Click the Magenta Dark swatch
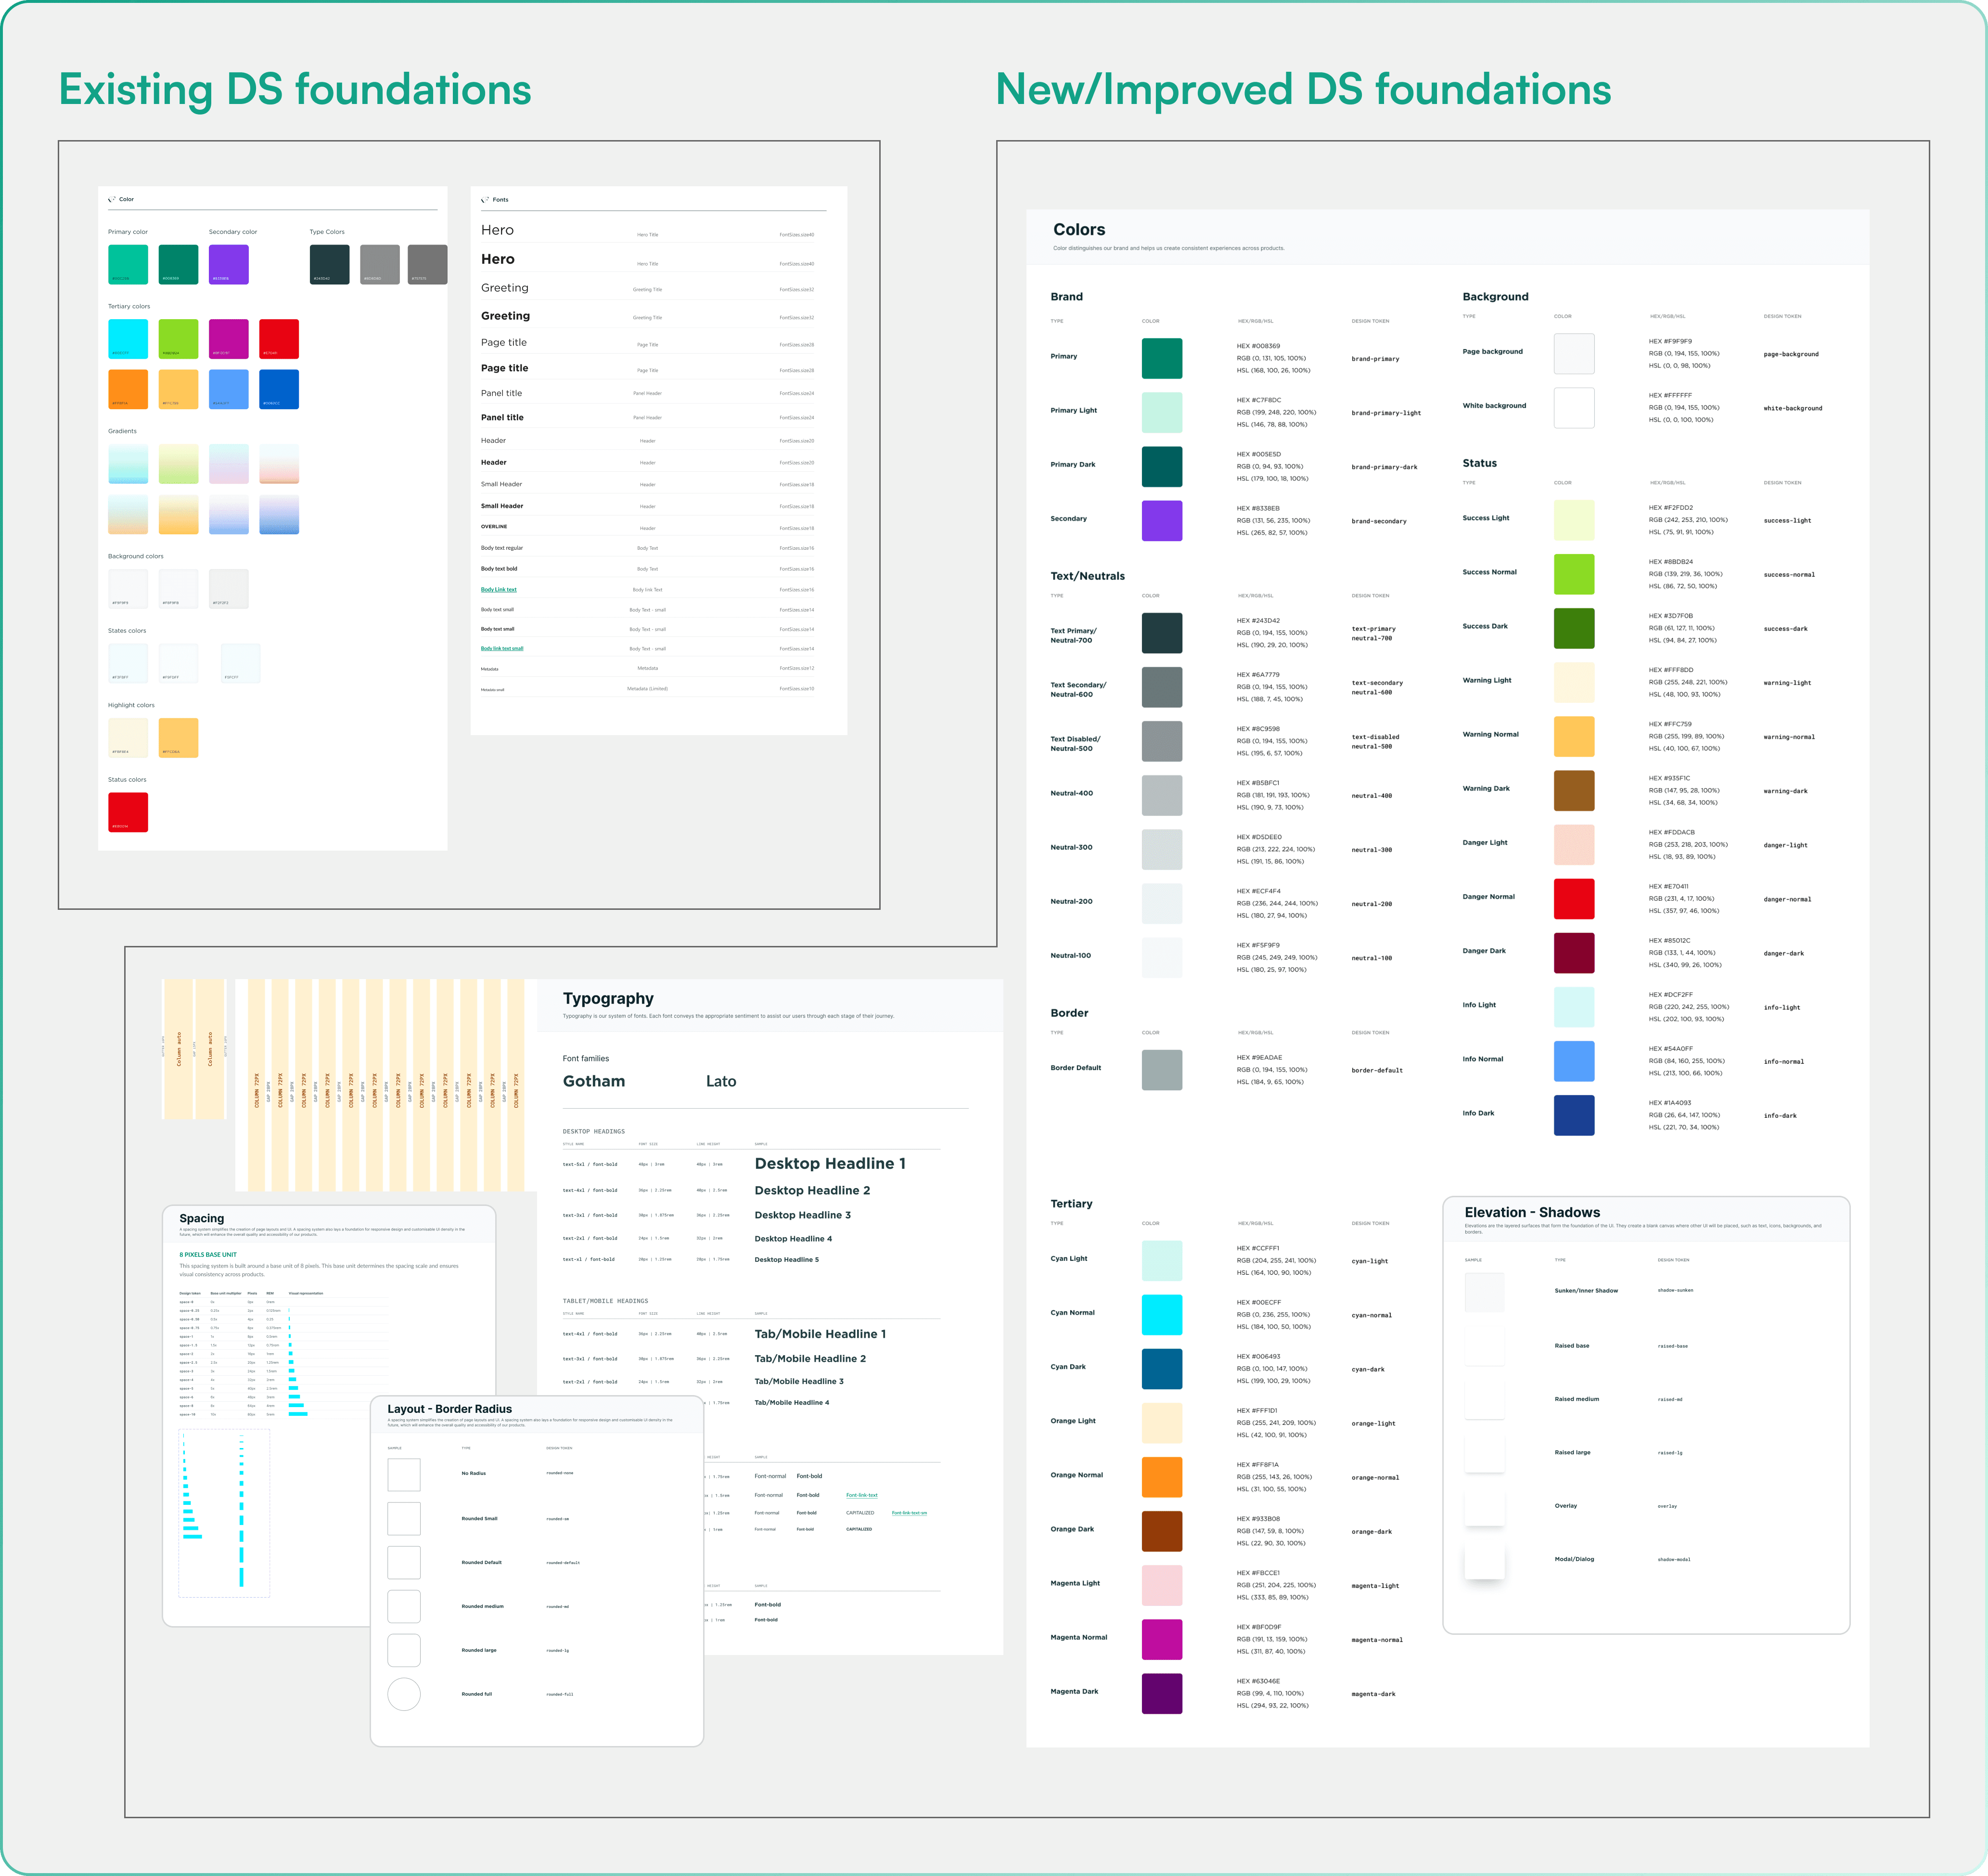1988x1876 pixels. coord(1161,1693)
